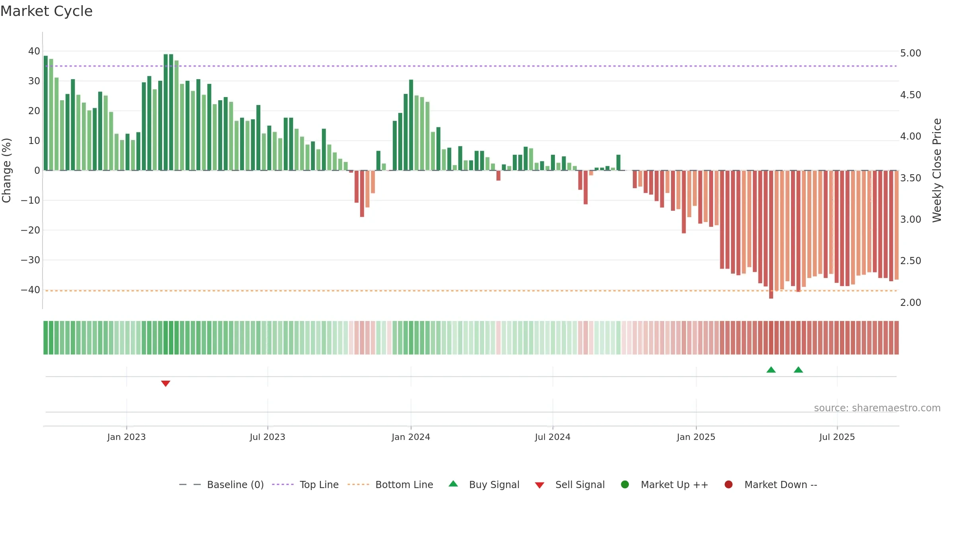
Task: Click the dark red Market Down -- legend dot
Action: pos(729,484)
